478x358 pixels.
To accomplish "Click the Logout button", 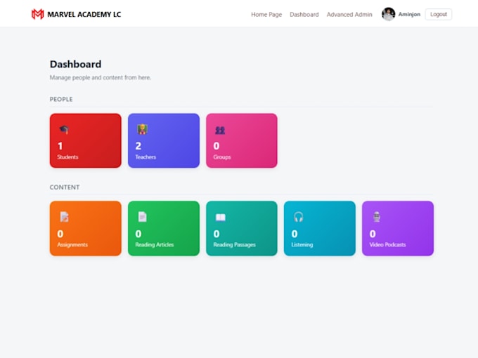I will point(439,14).
